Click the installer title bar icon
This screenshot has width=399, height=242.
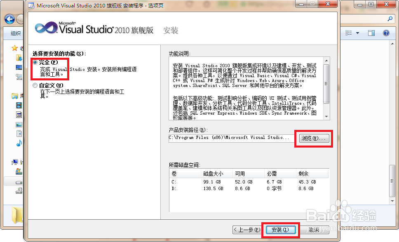click(31, 5)
